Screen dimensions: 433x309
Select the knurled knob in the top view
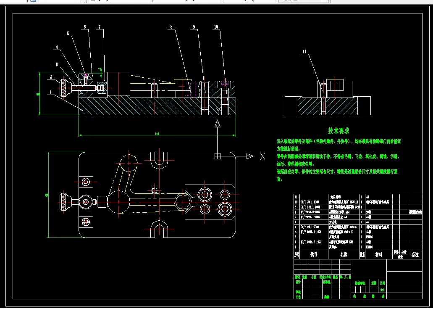64,202
